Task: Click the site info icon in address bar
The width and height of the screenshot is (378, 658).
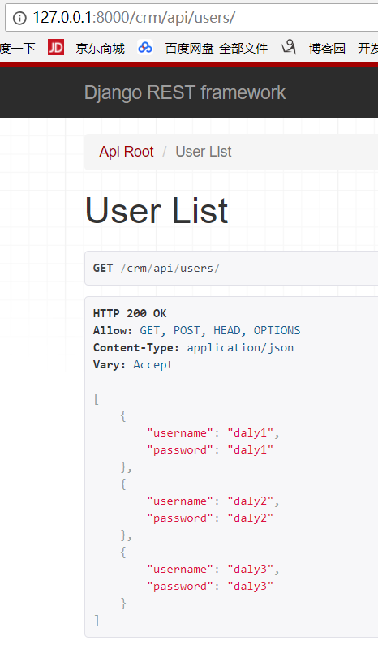Action: [19, 18]
